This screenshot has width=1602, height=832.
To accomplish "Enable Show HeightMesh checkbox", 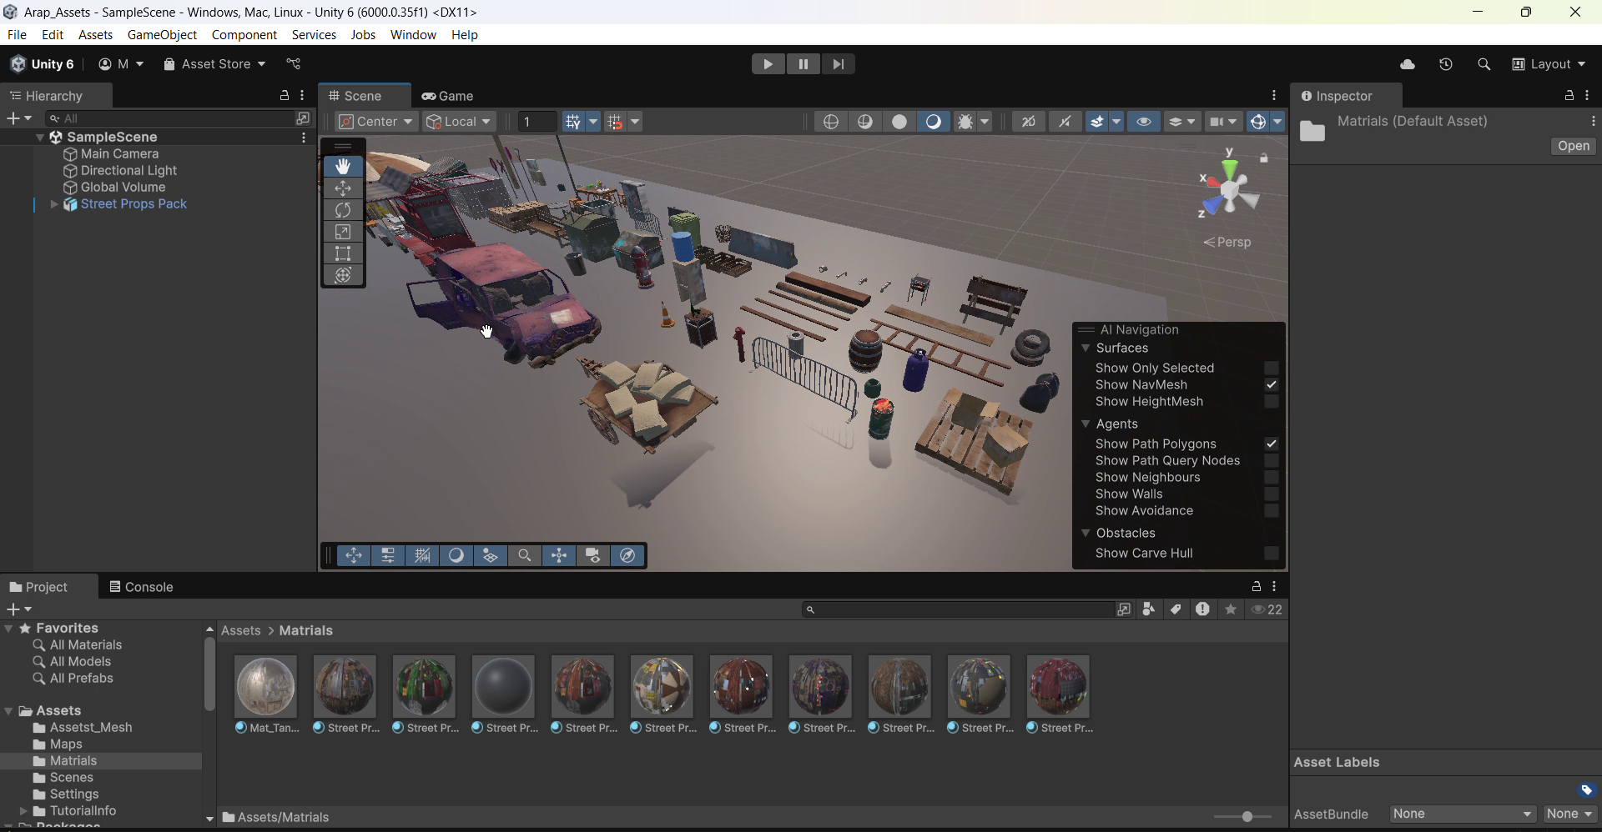I will 1271,402.
